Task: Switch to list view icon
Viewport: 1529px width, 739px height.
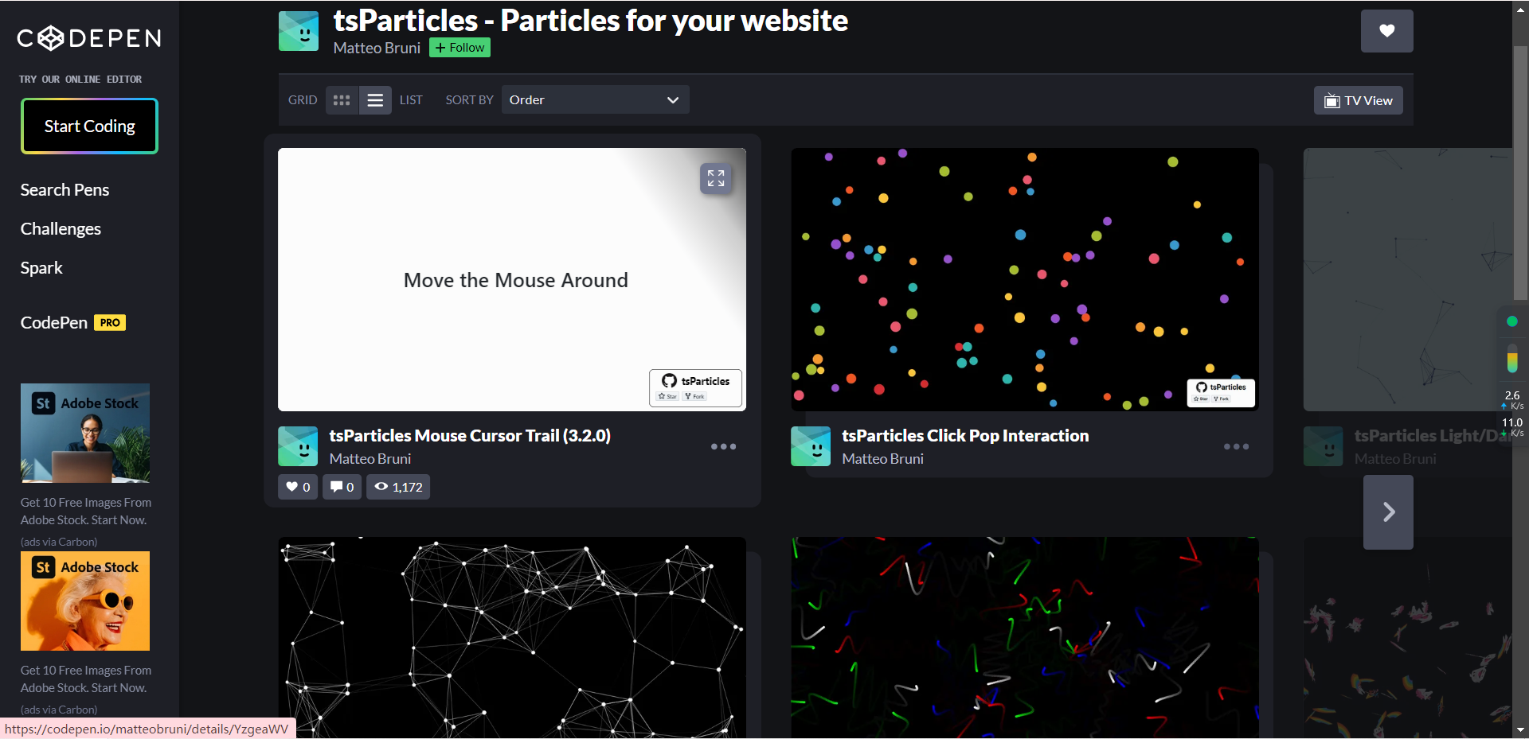Action: 375,100
